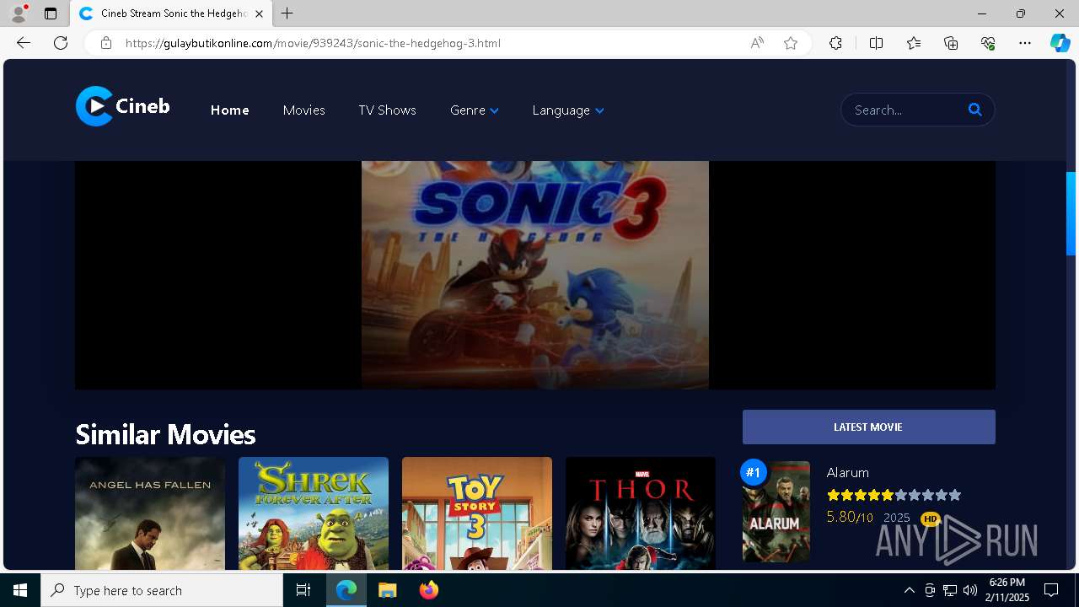Click the HD badge on Alarum
The height and width of the screenshot is (607, 1079).
[x=930, y=518]
